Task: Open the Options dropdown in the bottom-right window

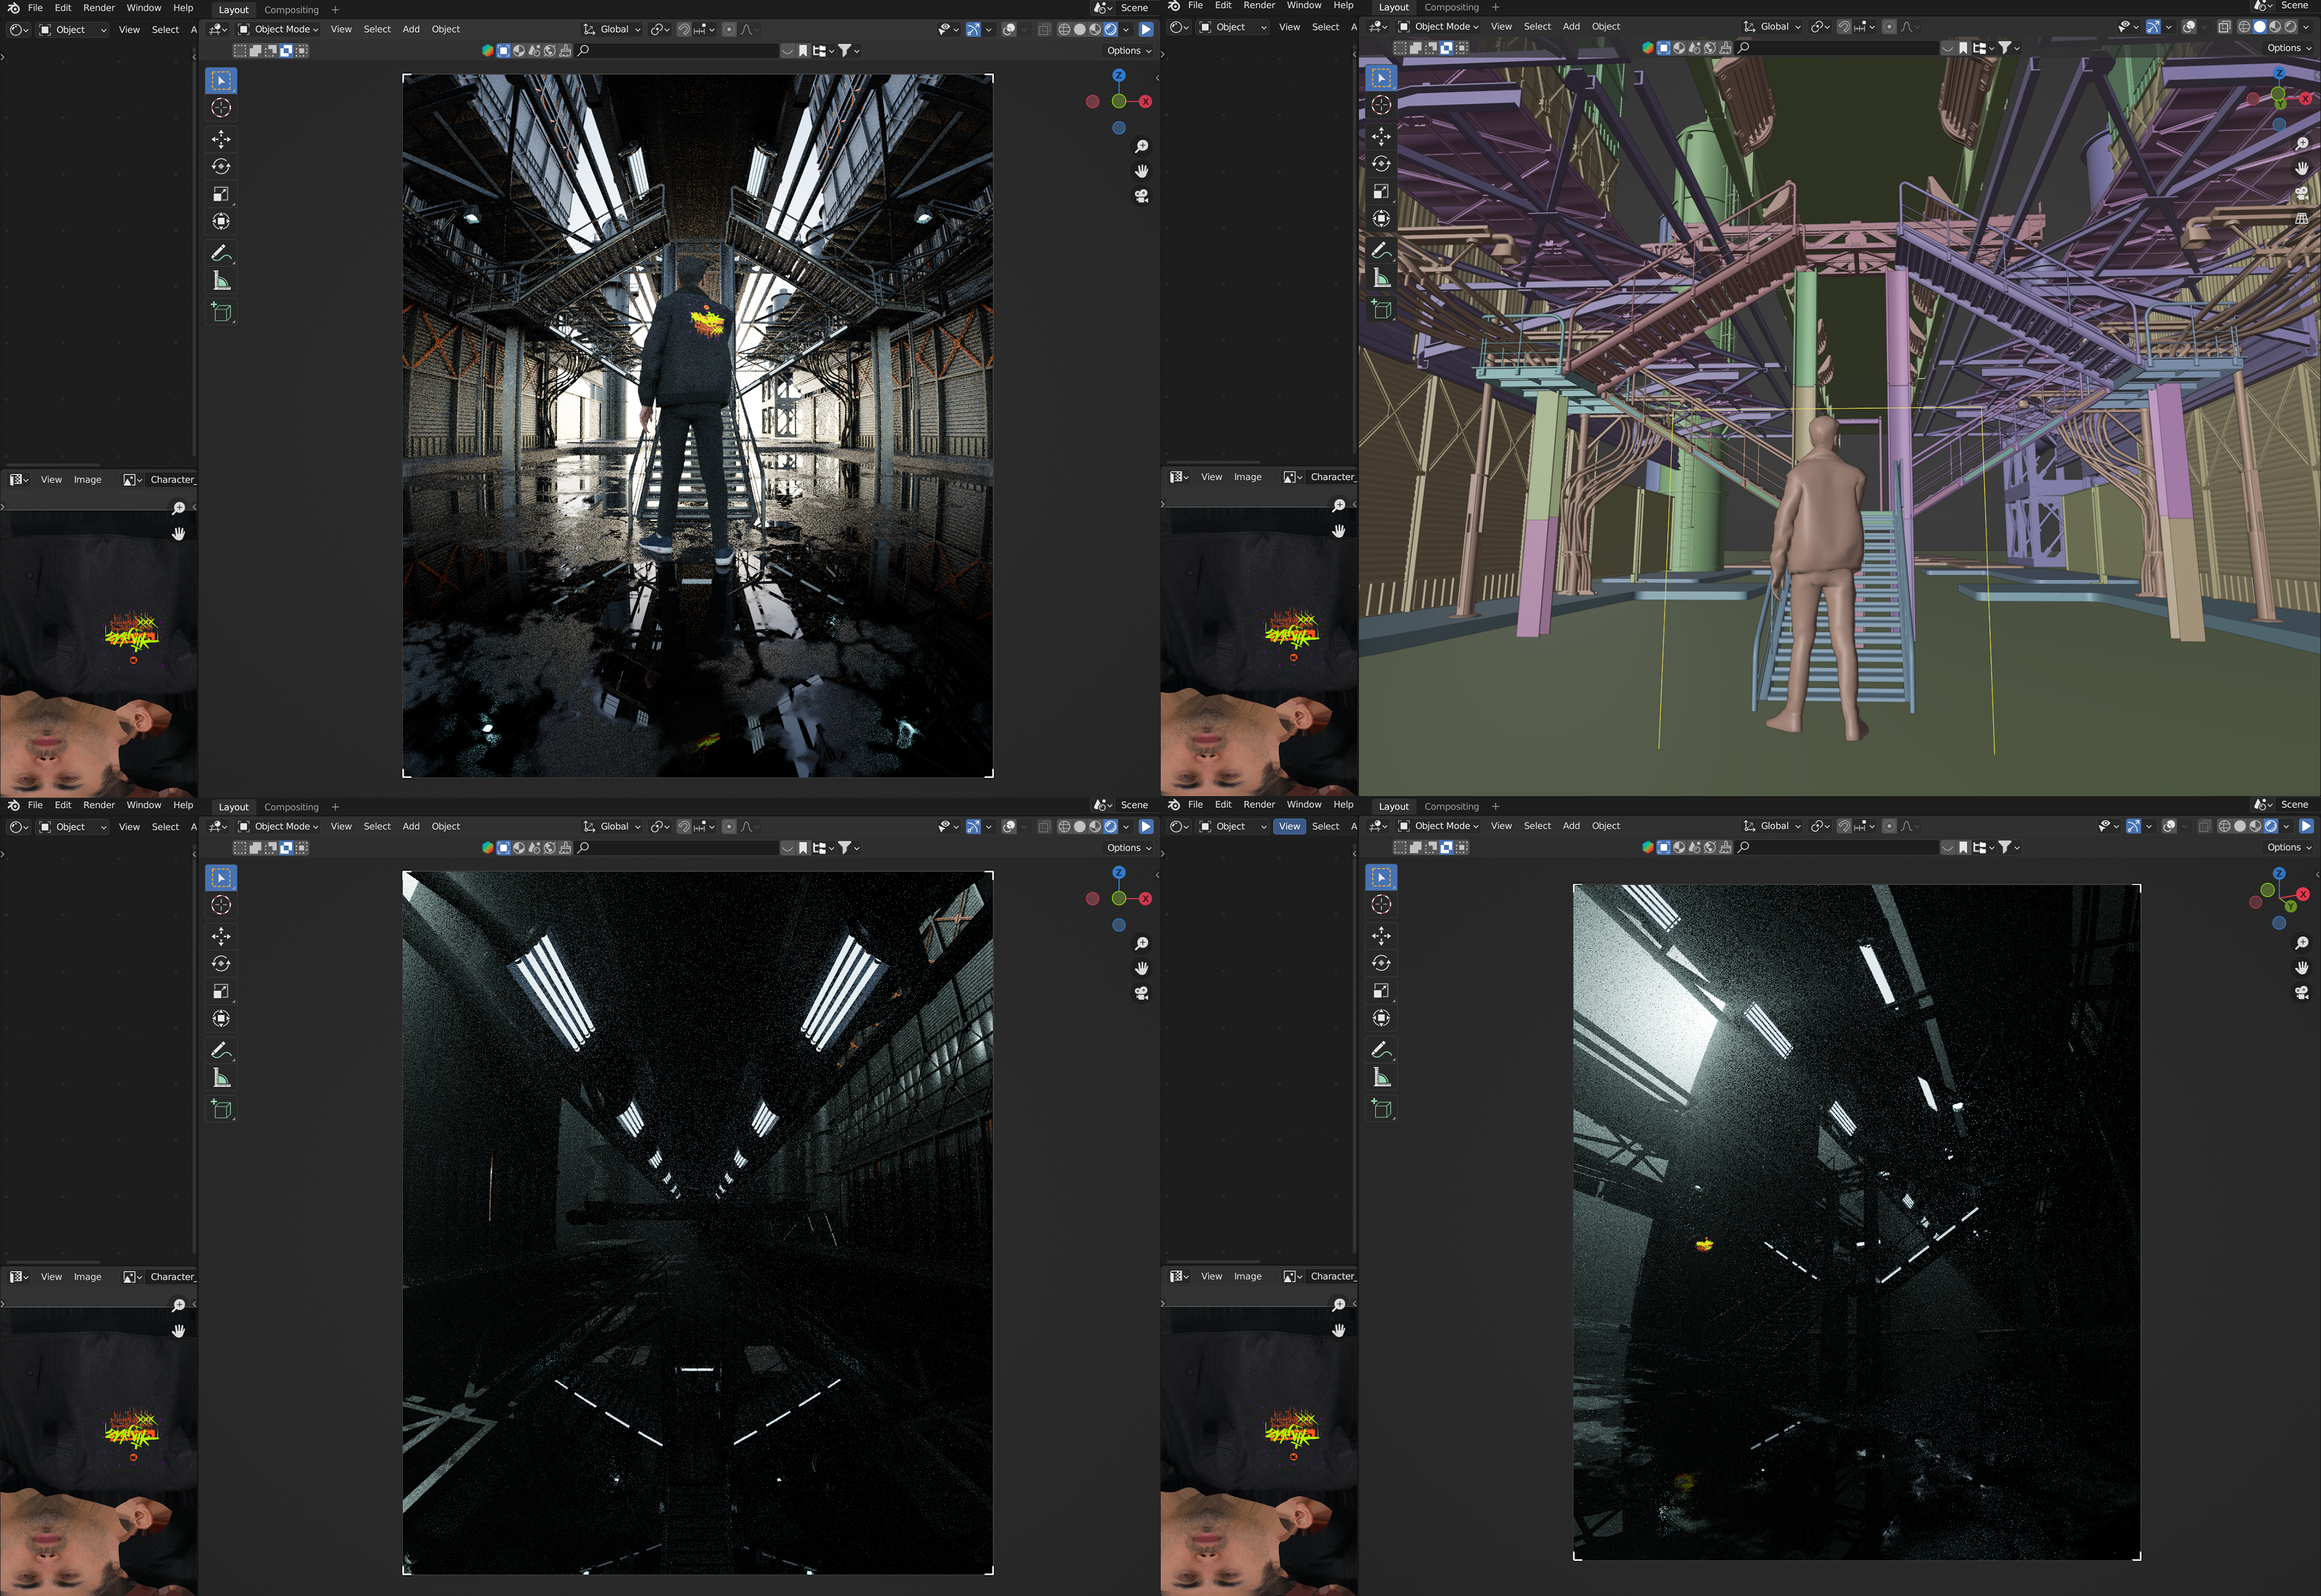Action: [x=2288, y=847]
